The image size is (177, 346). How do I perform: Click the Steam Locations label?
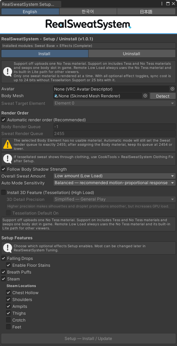pos(21,286)
